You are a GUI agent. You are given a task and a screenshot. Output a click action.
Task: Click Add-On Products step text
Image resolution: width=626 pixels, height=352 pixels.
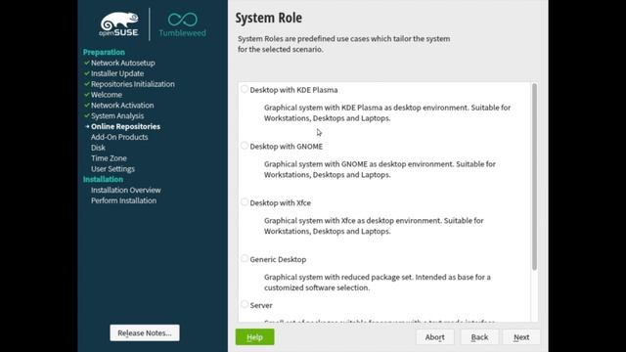tap(119, 137)
